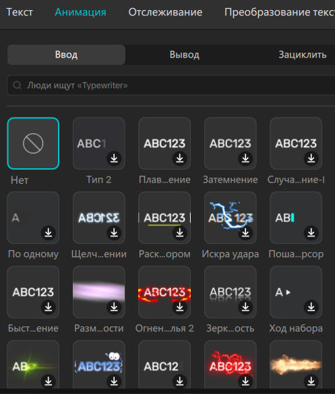Viewport: 335px width, 394px height.
Task: Switch to the 'Вывод' animation mode
Action: pos(185,55)
